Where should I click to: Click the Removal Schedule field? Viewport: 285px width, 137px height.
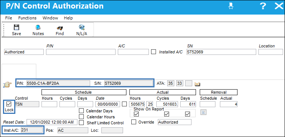tap(208, 104)
